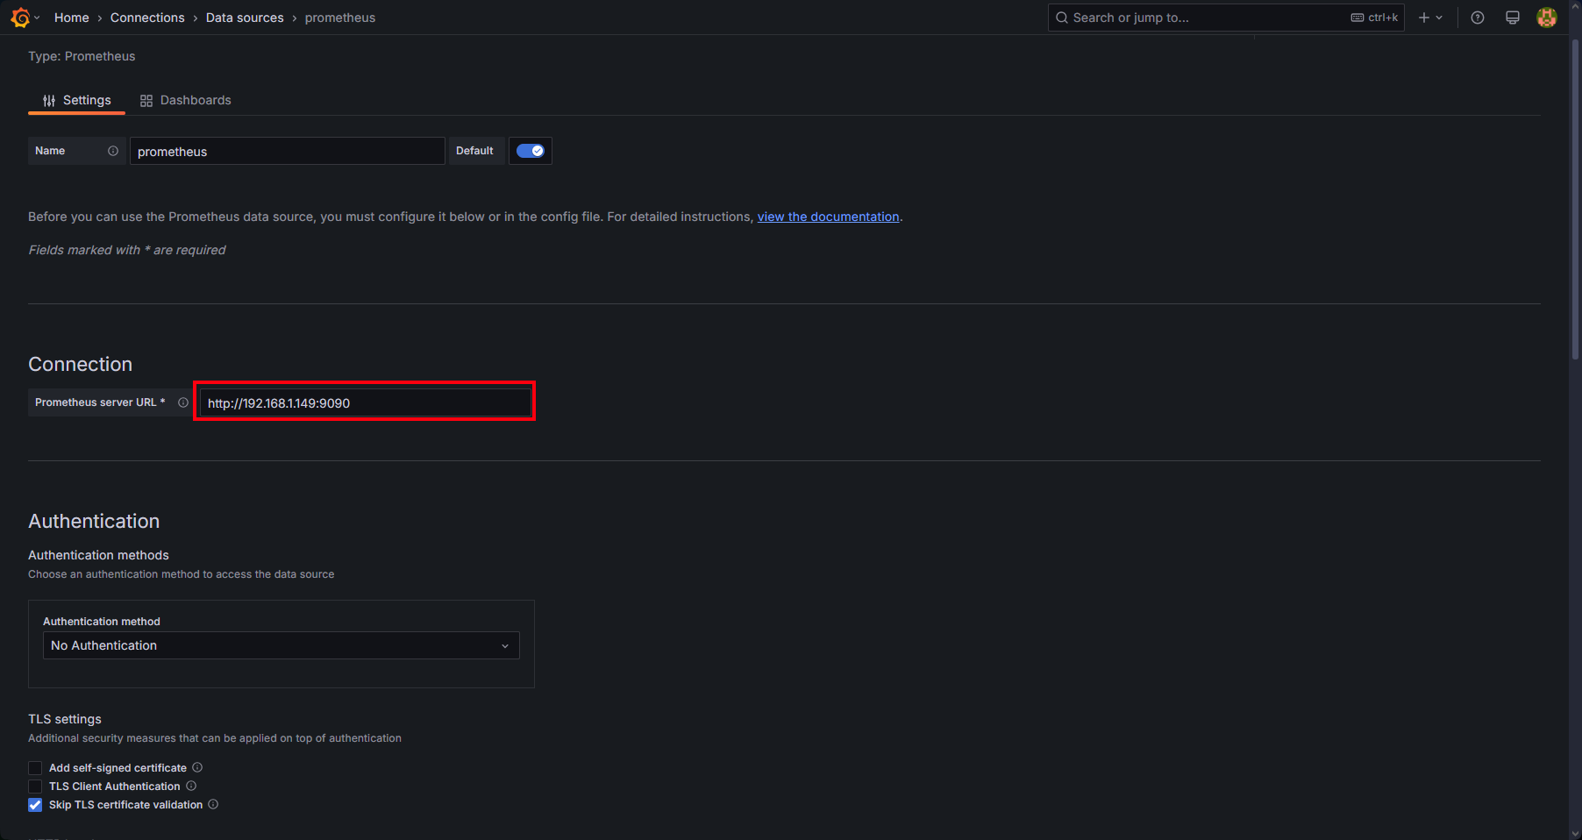Click info icon for Skip TLS validation
Viewport: 1582px width, 840px height.
point(213,804)
